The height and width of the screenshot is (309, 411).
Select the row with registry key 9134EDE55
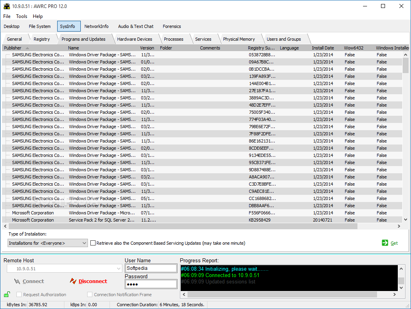[x=202, y=155]
